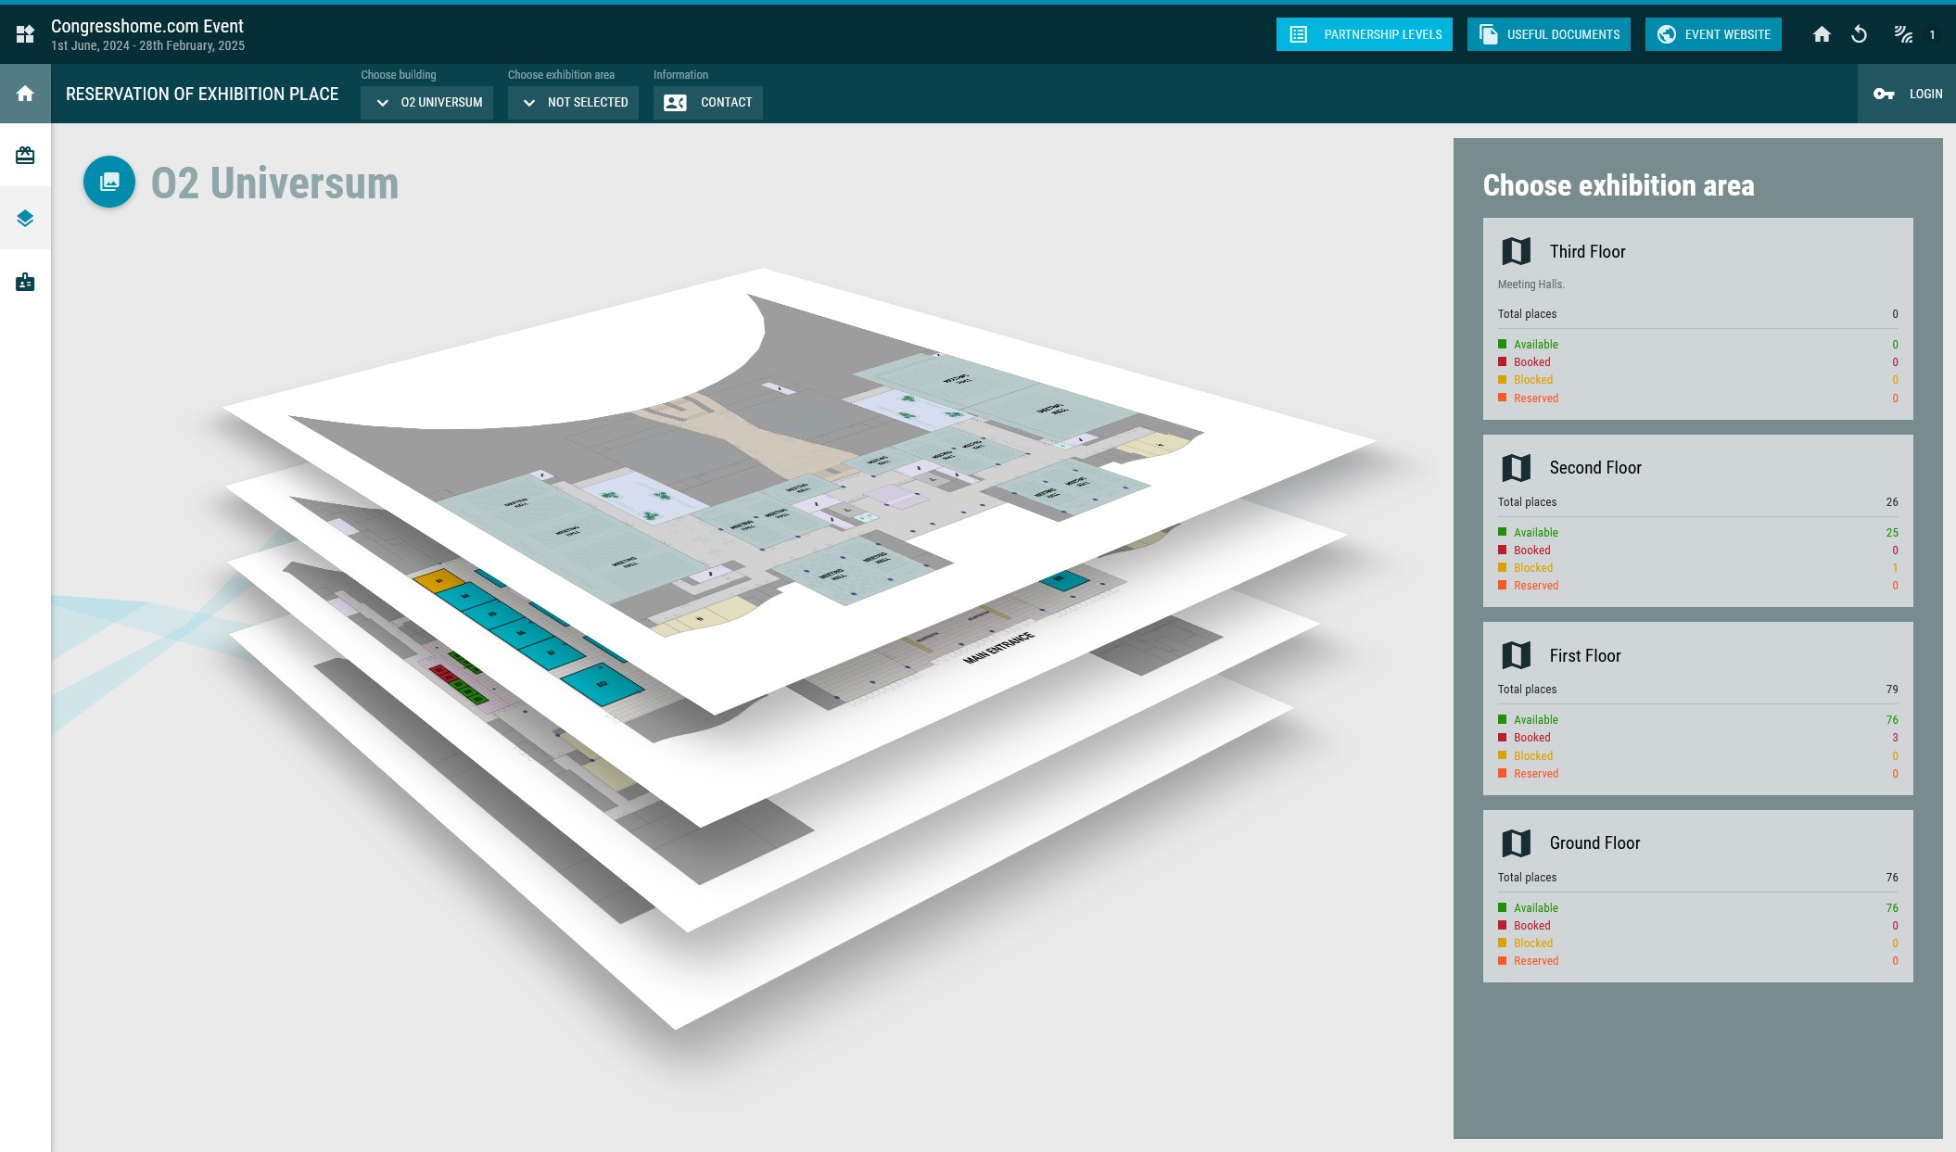Click the yellow stand on the floor plan
This screenshot has height=1152, width=1956.
coord(438,581)
